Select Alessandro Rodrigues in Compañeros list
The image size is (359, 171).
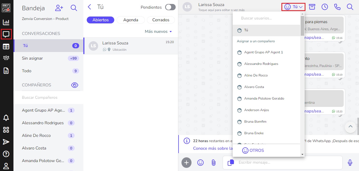[x=49, y=123]
